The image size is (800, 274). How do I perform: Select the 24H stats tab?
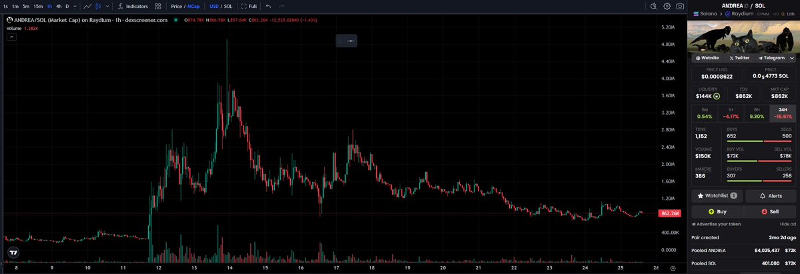tap(783, 113)
